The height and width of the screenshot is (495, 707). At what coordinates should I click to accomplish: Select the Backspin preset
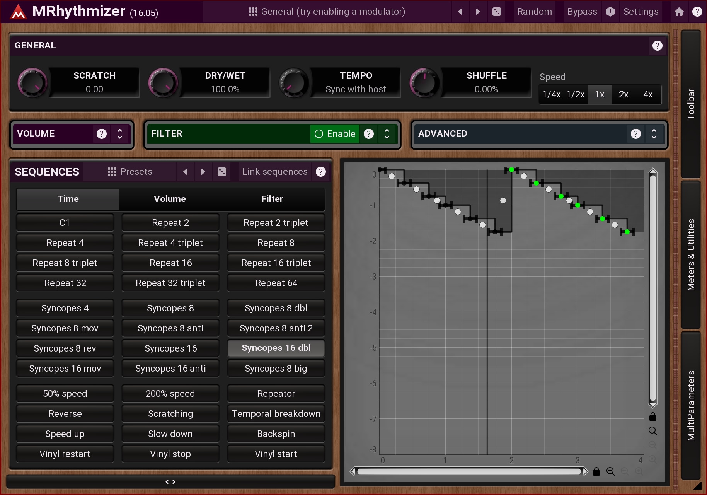[276, 434]
